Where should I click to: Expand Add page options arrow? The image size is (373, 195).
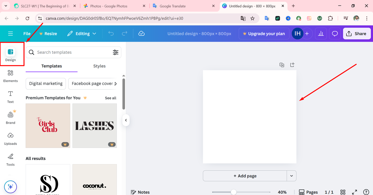click(292, 176)
